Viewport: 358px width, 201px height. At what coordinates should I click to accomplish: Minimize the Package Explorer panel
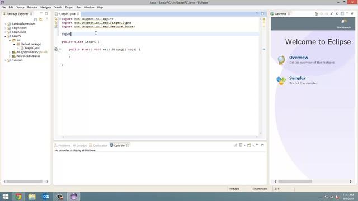[x=41, y=13]
